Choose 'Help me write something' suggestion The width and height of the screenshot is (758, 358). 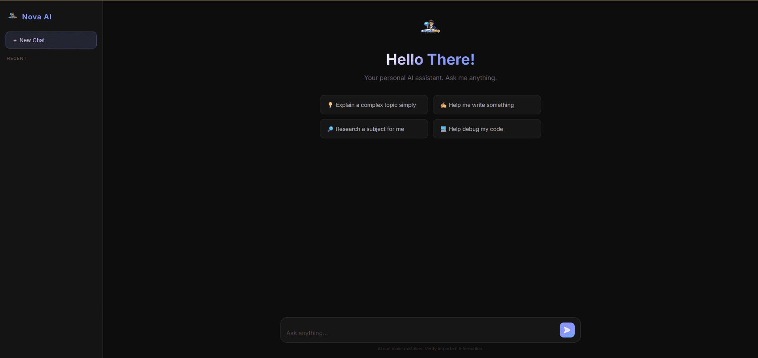pyautogui.click(x=481, y=105)
